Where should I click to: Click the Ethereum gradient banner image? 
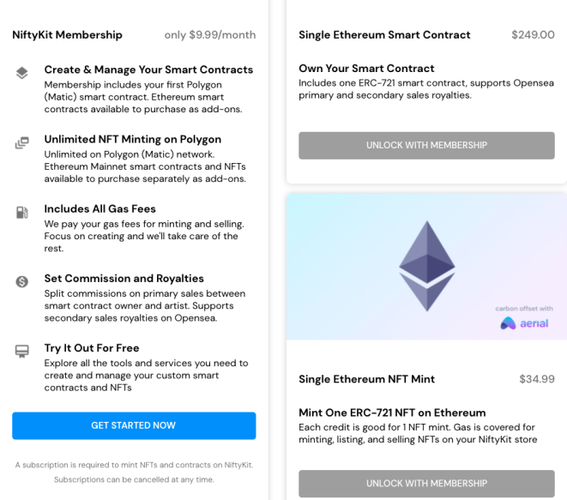(426, 267)
